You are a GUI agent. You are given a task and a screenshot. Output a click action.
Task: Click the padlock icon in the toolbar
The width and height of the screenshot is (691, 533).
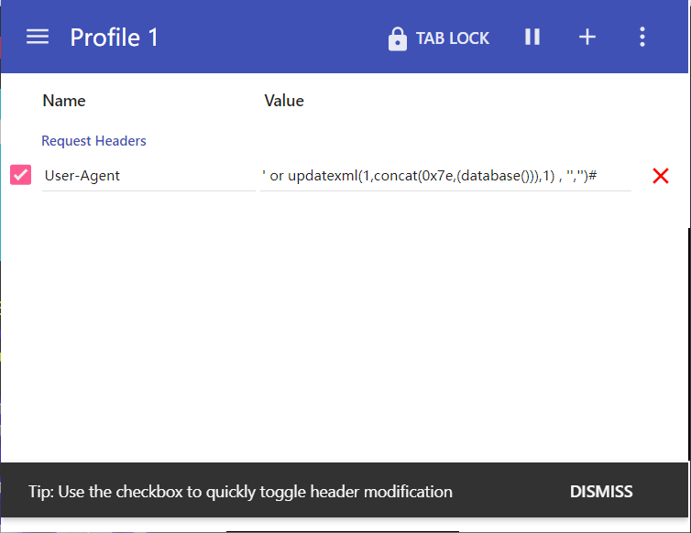[x=397, y=38]
